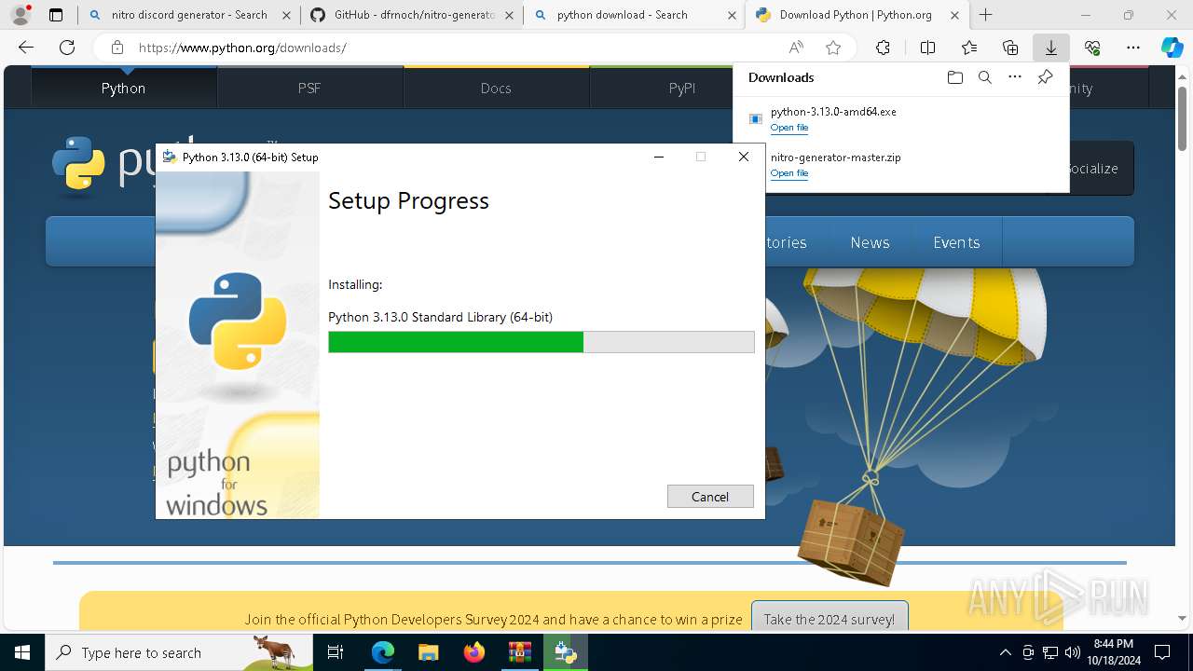Open the network status tray icon

1050,652
